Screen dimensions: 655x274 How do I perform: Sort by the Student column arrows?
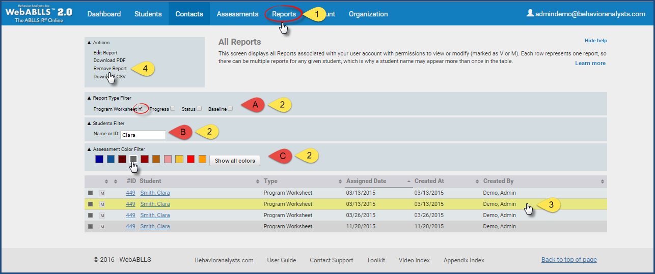coord(257,181)
